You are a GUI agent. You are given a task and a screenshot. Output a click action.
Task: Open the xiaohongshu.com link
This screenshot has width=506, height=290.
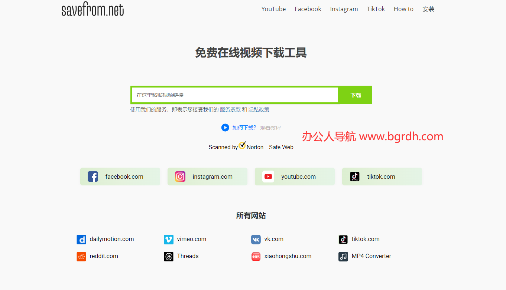pyautogui.click(x=288, y=256)
